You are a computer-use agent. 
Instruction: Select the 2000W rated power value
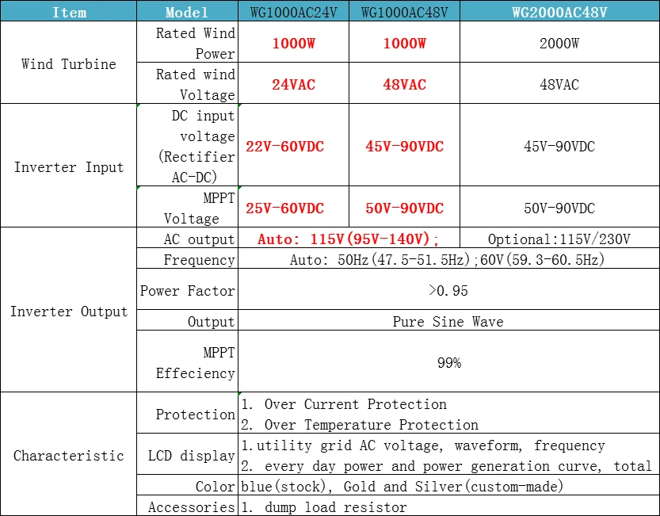coord(559,44)
